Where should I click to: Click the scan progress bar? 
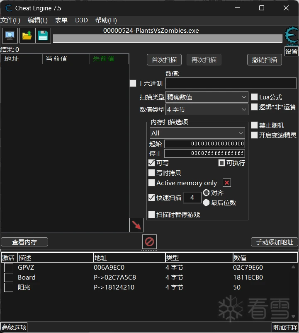pos(168,39)
